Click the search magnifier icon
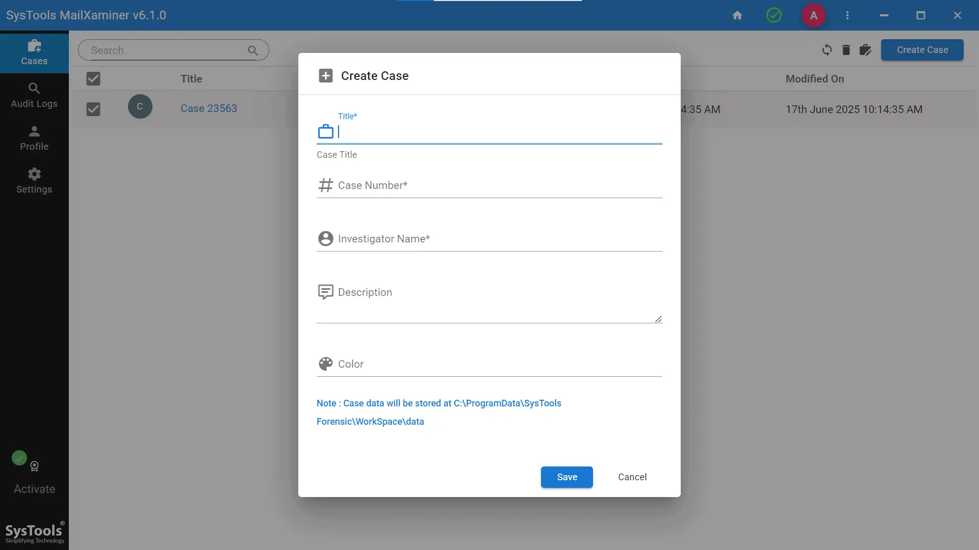This screenshot has height=550, width=979. click(x=253, y=50)
